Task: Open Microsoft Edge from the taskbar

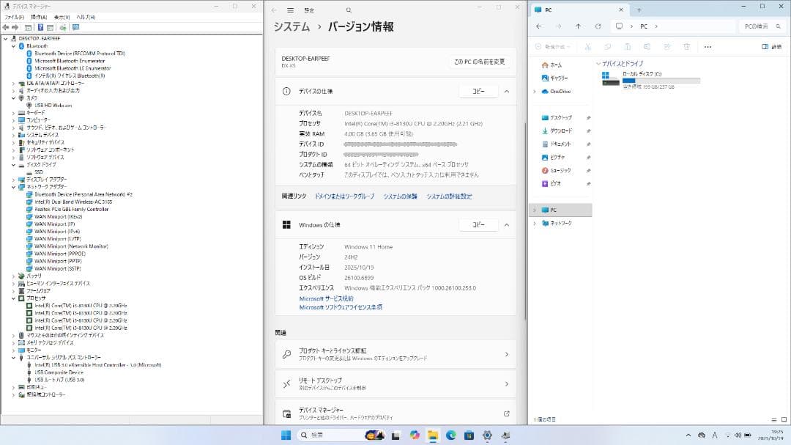Action: pos(451,435)
